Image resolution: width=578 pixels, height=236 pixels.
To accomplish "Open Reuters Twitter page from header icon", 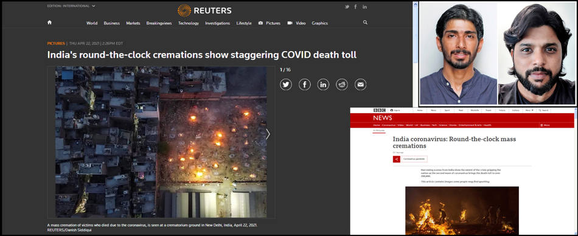I will (x=347, y=7).
